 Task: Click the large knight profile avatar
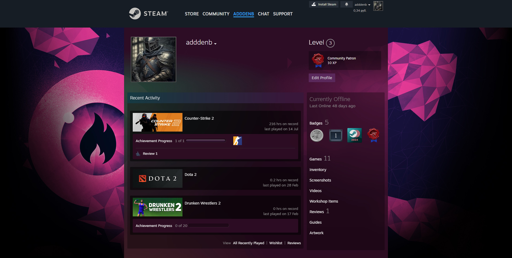pyautogui.click(x=154, y=59)
